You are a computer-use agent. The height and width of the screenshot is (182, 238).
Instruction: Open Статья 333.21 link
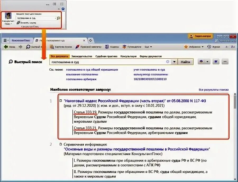tap(85, 128)
